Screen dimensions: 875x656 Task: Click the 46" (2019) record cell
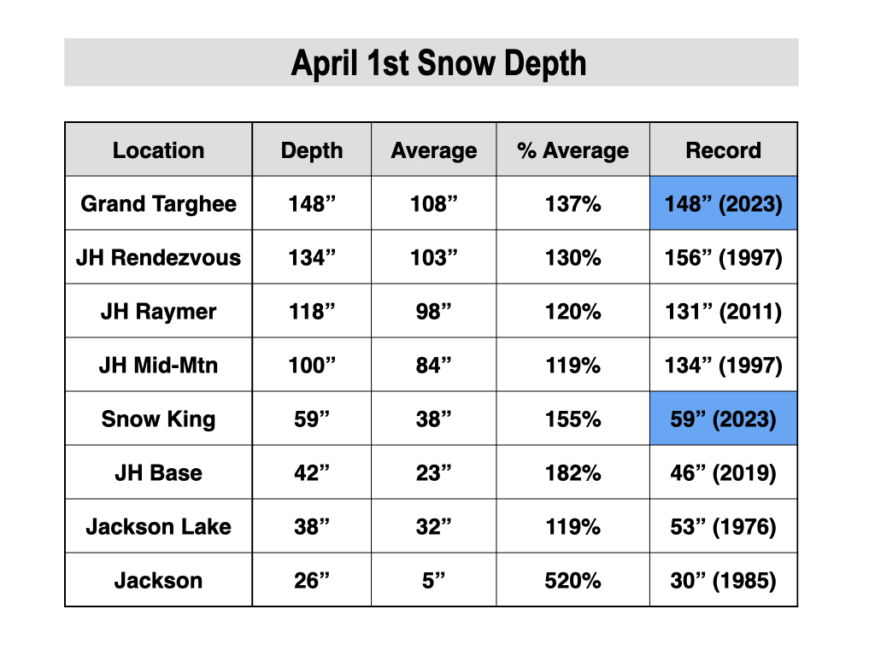723,472
